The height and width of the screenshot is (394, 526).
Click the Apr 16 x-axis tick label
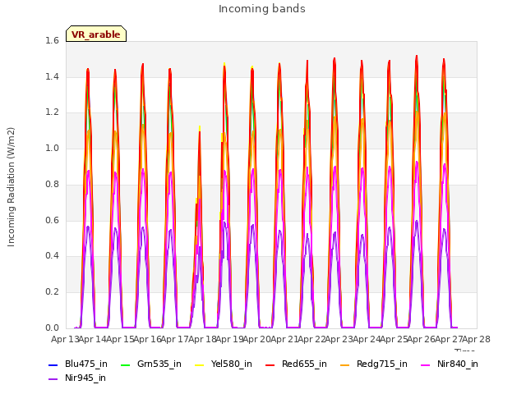147,339
